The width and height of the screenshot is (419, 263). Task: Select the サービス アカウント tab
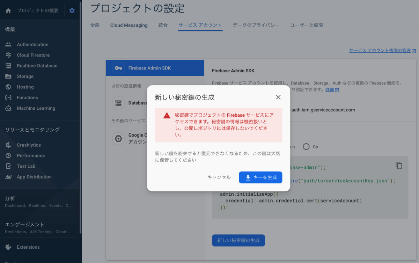tap(200, 25)
